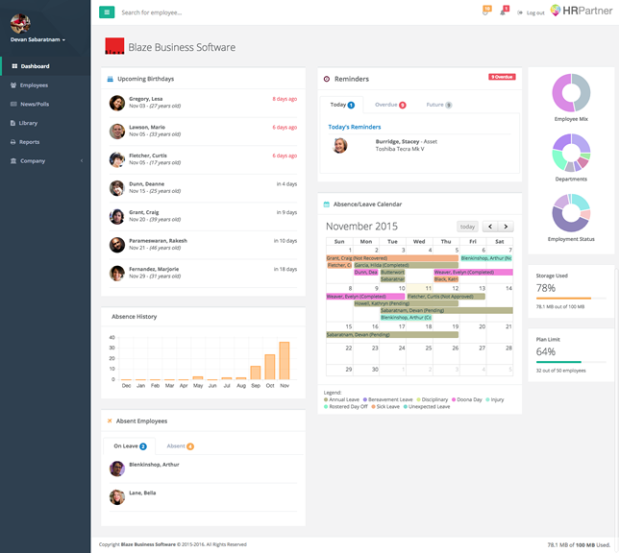Jump to today in the calendar
Viewport: 619px width, 553px height.
pos(467,227)
